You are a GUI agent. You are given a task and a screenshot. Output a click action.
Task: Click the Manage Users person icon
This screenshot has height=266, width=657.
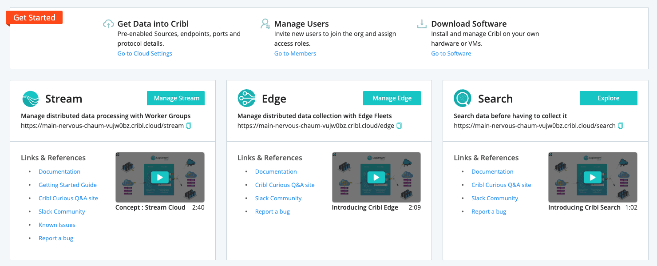(x=265, y=24)
